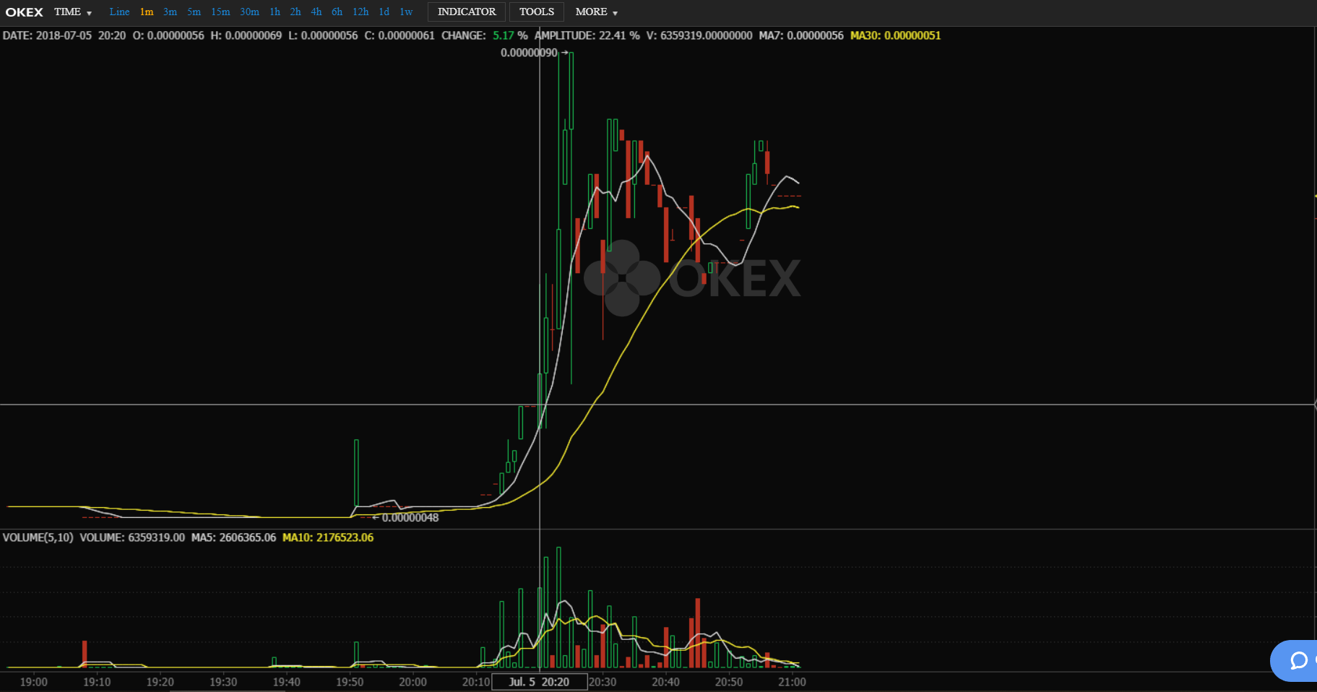Click the AMPLITUDE: 22.41 % value

[x=587, y=35]
